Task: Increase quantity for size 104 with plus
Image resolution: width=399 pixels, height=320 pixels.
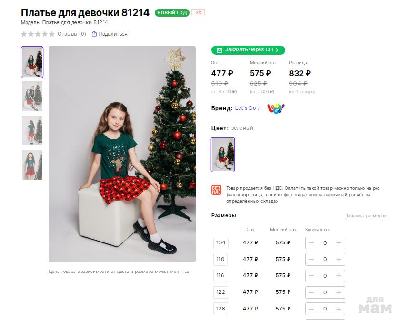Action: (339, 243)
